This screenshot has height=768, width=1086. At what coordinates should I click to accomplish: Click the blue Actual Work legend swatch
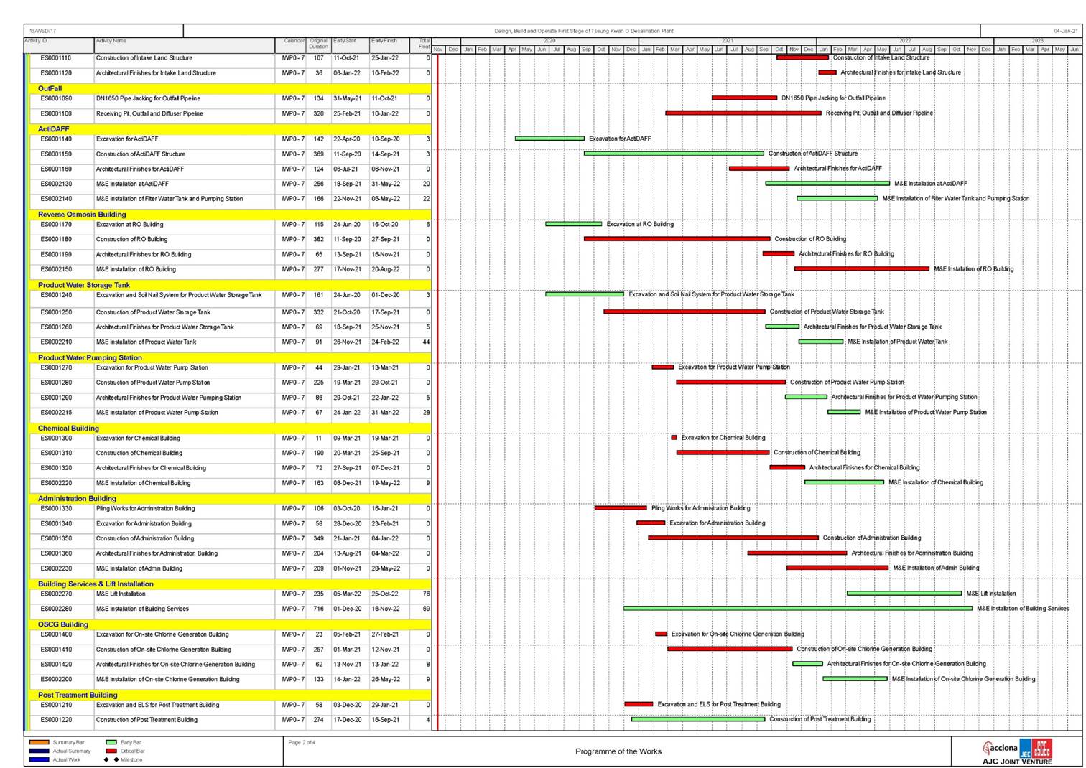coord(40,759)
